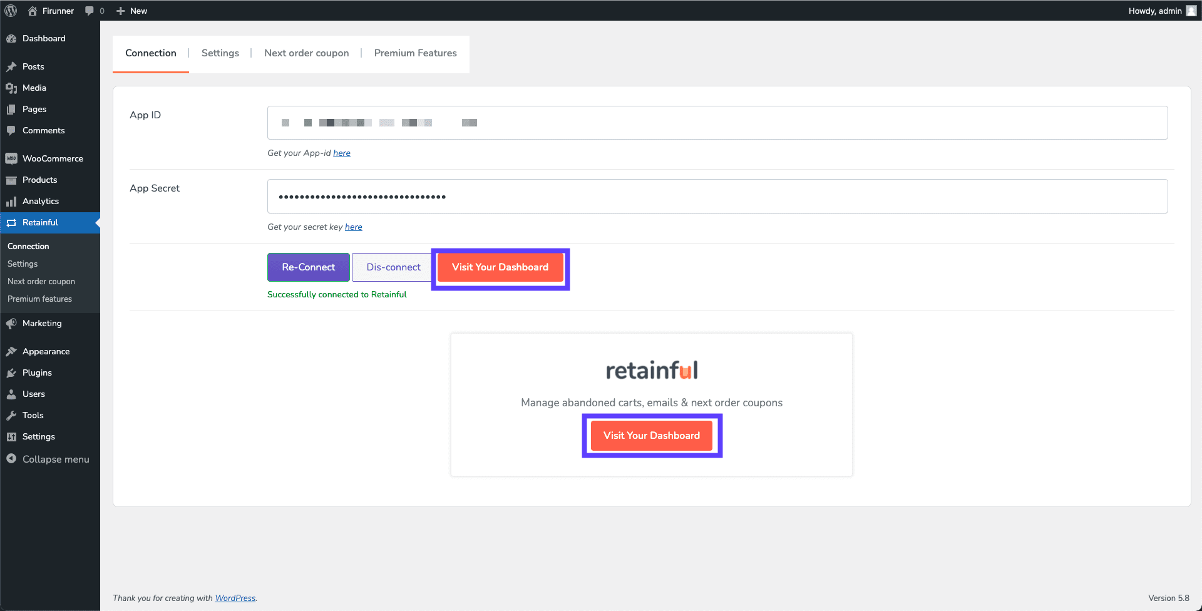The image size is (1202, 611).
Task: Click the WooCommerce logo icon
Action: [11, 158]
